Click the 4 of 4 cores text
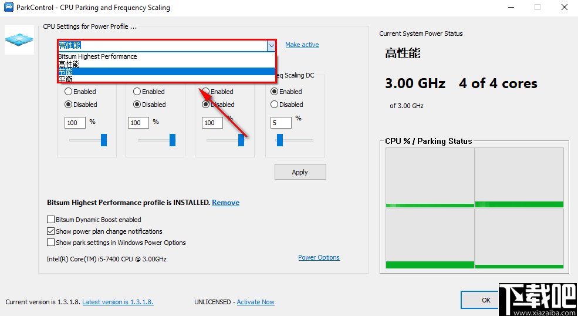Viewport: 578px width, 316px height. pos(498,83)
